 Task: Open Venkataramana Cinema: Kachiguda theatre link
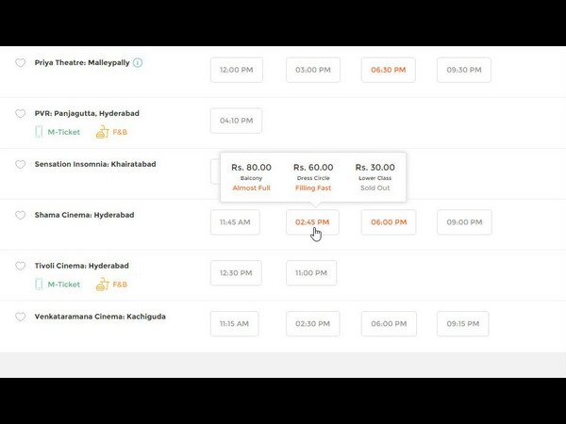click(x=100, y=317)
